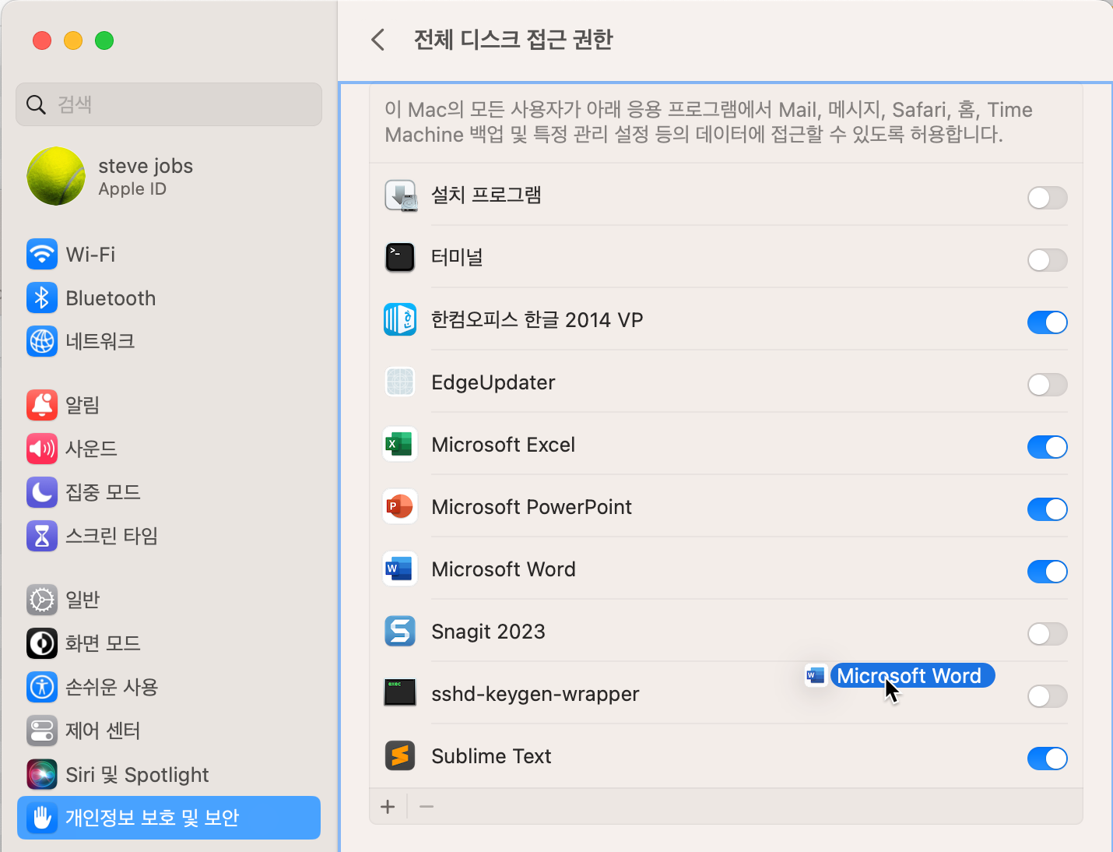Image resolution: width=1113 pixels, height=852 pixels.
Task: Open the Siri 및 Spotlight label
Action: pos(137,775)
